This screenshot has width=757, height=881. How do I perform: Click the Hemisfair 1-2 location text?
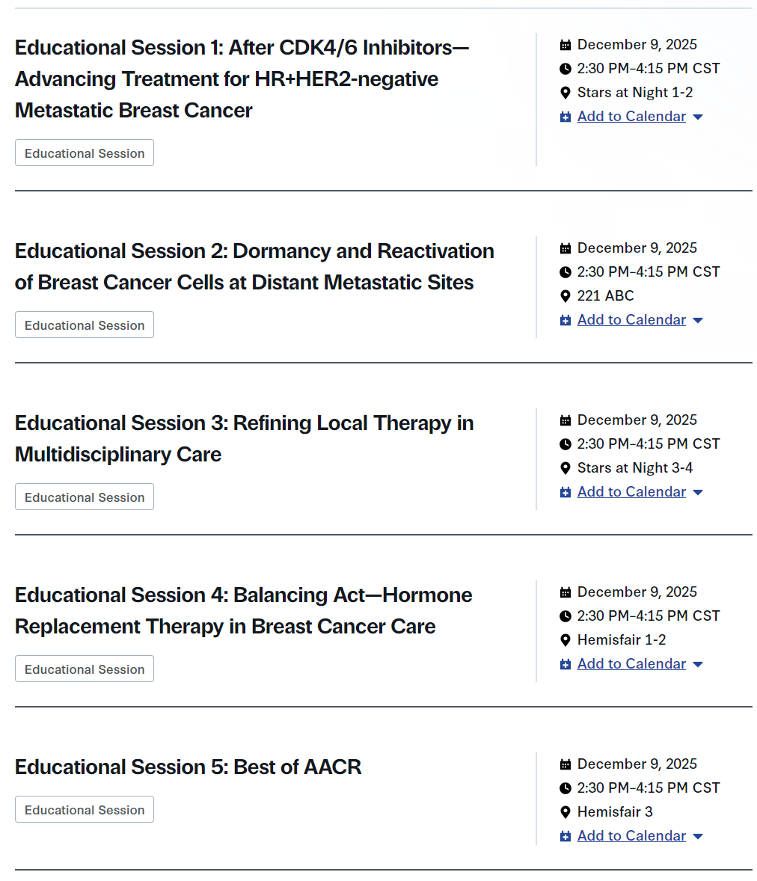(622, 640)
